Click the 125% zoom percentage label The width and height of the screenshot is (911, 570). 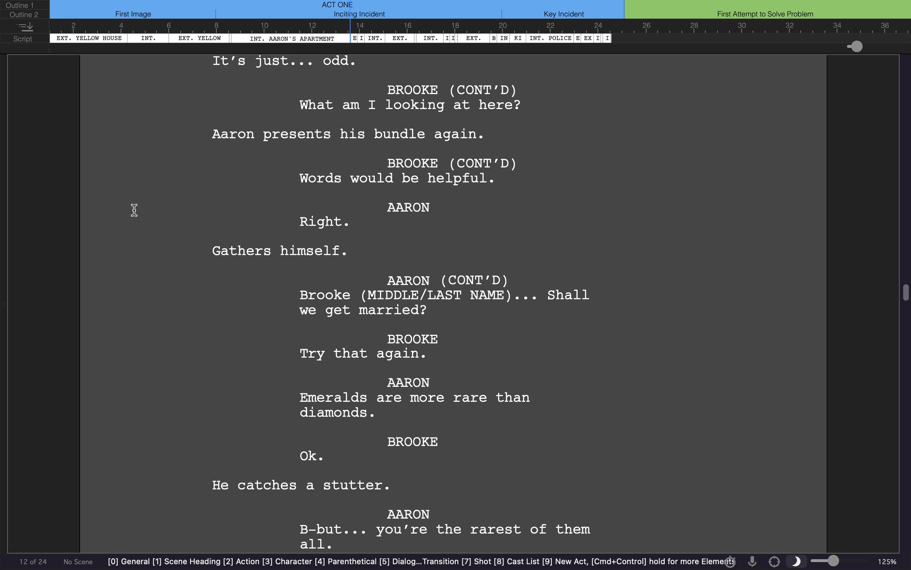887,561
